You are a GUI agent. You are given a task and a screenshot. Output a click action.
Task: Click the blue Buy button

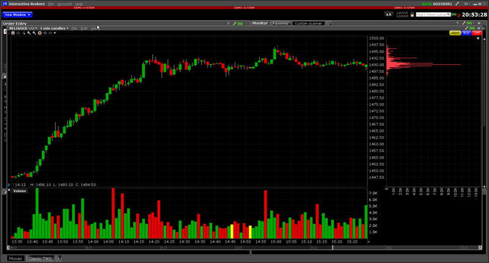(466, 33)
